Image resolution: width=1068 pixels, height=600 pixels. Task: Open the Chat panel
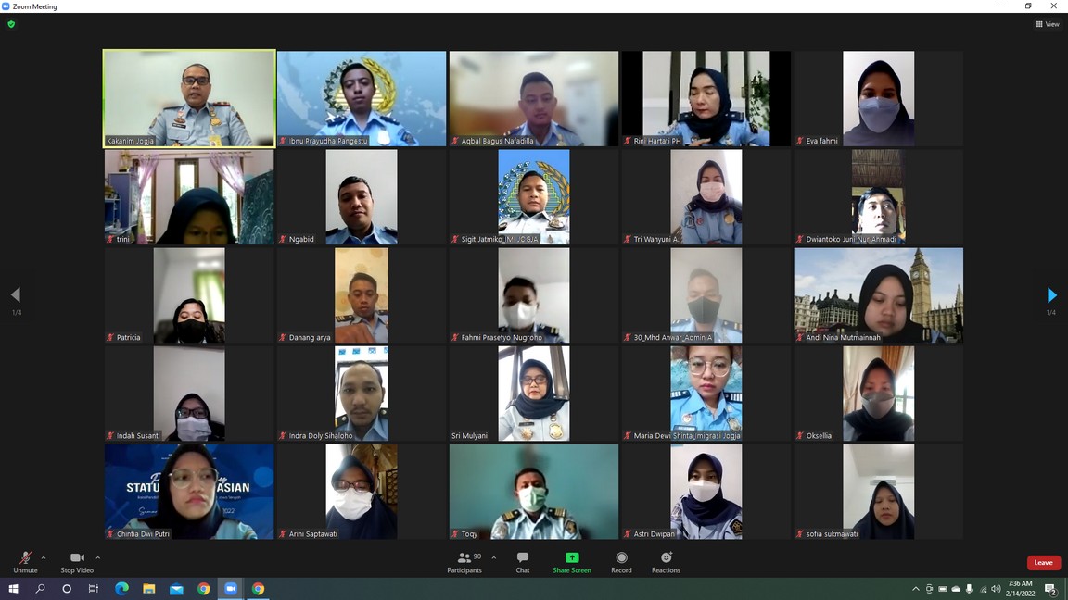coord(523,561)
